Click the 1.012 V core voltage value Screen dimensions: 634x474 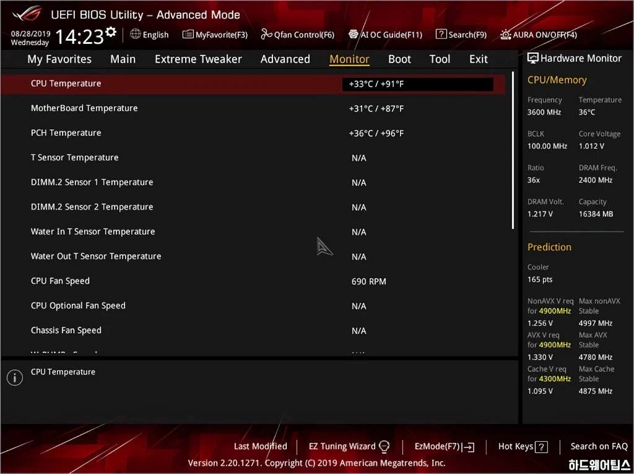click(591, 146)
